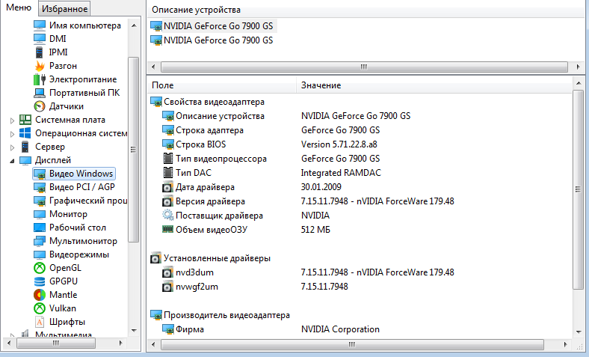Screen dimensions: 589x357
Task: Select the Шрифты fonts icon
Action: [x=40, y=322]
